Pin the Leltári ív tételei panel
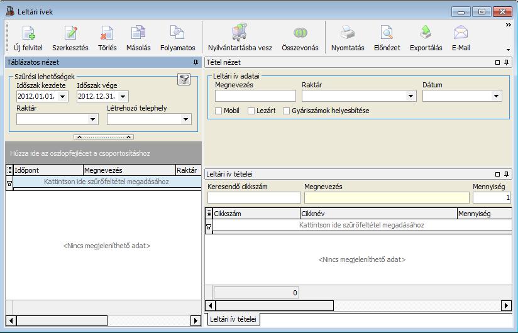Image resolution: width=518 pixels, height=333 pixels. point(506,174)
